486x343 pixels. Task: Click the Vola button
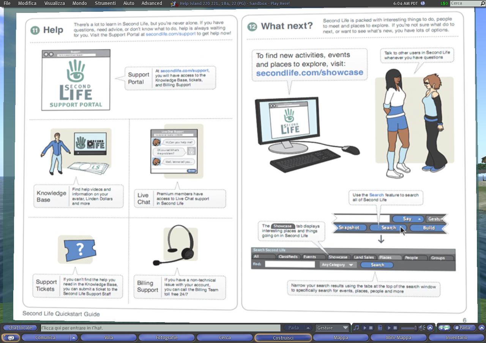[x=109, y=338]
